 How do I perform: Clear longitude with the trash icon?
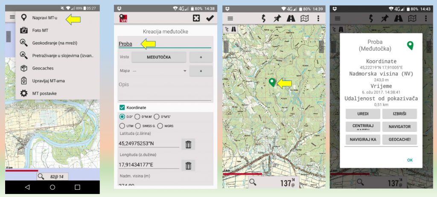pos(188,165)
